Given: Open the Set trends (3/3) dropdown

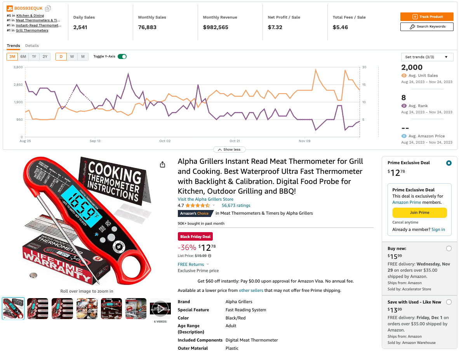Looking at the screenshot, I should [x=427, y=57].
